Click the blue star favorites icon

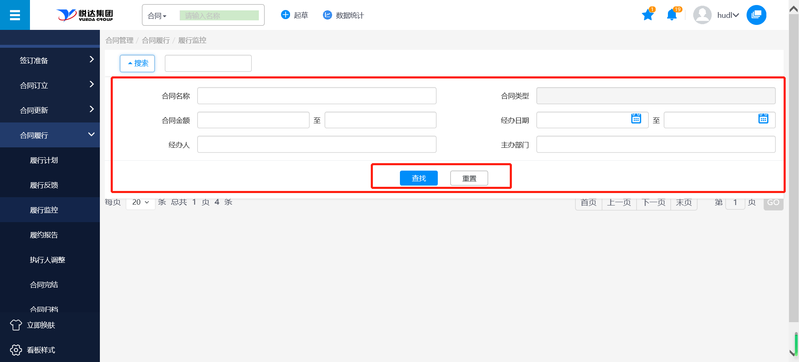point(648,15)
